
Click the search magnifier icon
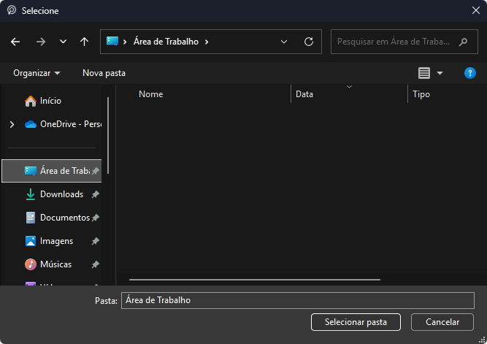tap(463, 42)
